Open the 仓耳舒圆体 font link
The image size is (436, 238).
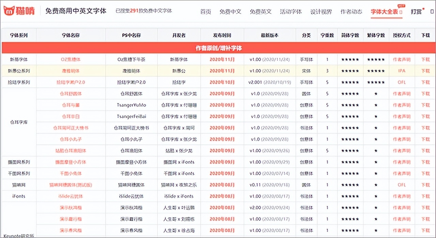pos(71,93)
